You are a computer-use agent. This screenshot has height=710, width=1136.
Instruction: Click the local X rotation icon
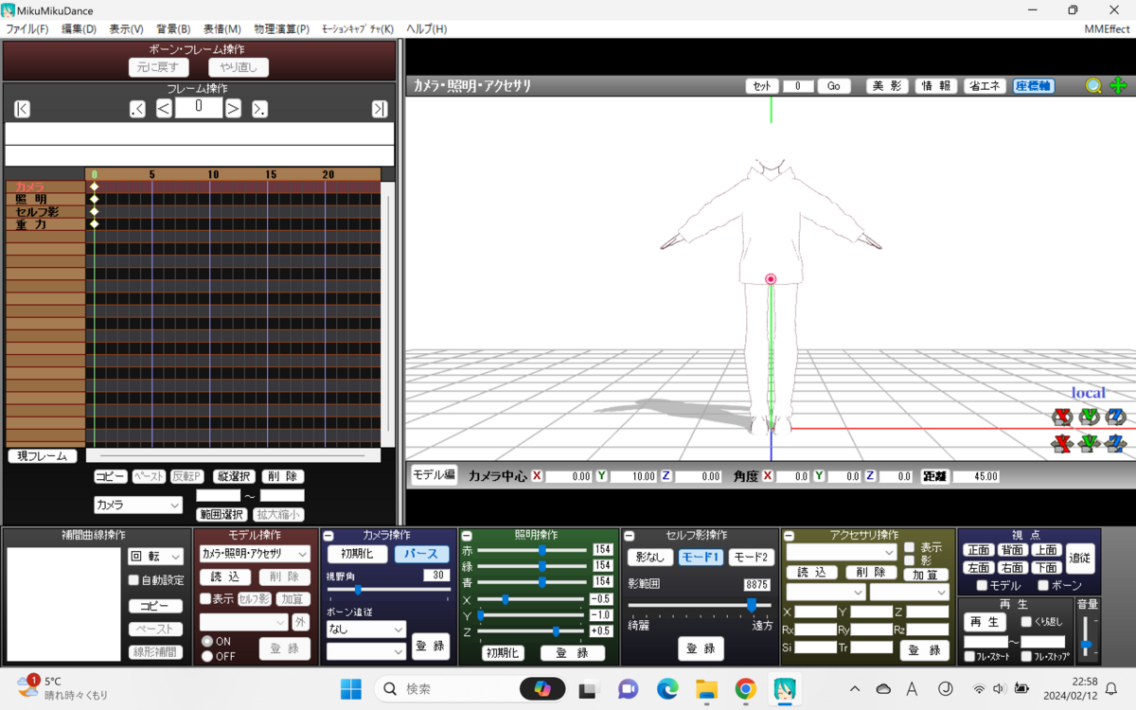coord(1062,417)
